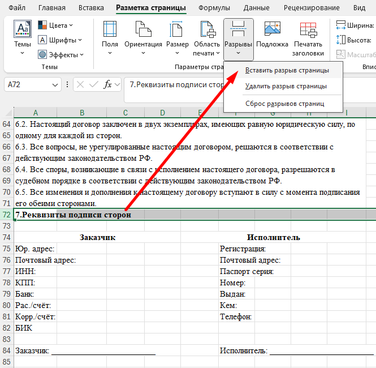Click the Высота height scaling icon
The height and width of the screenshot is (368, 376).
click(x=340, y=40)
